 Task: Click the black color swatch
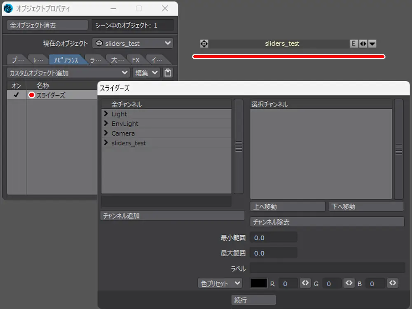pyautogui.click(x=259, y=283)
